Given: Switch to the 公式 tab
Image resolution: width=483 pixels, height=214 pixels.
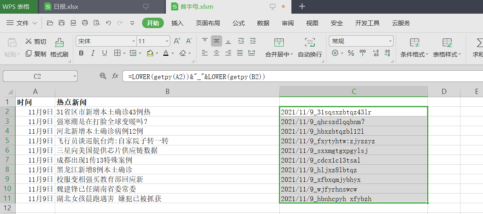Looking at the screenshot, I should [x=239, y=23].
